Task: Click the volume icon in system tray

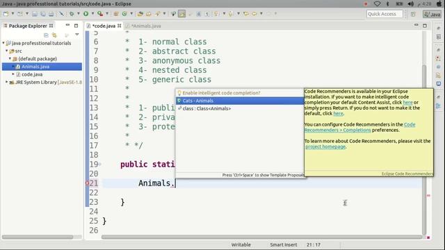Action: coord(410,3)
